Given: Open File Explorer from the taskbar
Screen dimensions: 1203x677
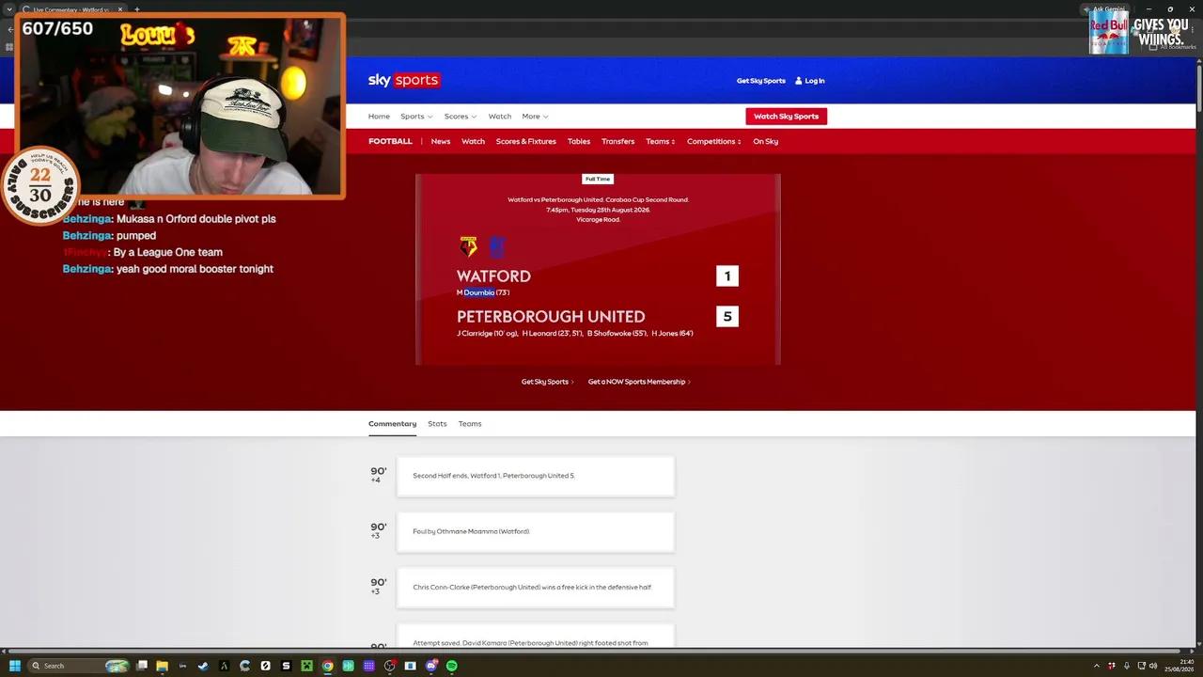Looking at the screenshot, I should (162, 666).
